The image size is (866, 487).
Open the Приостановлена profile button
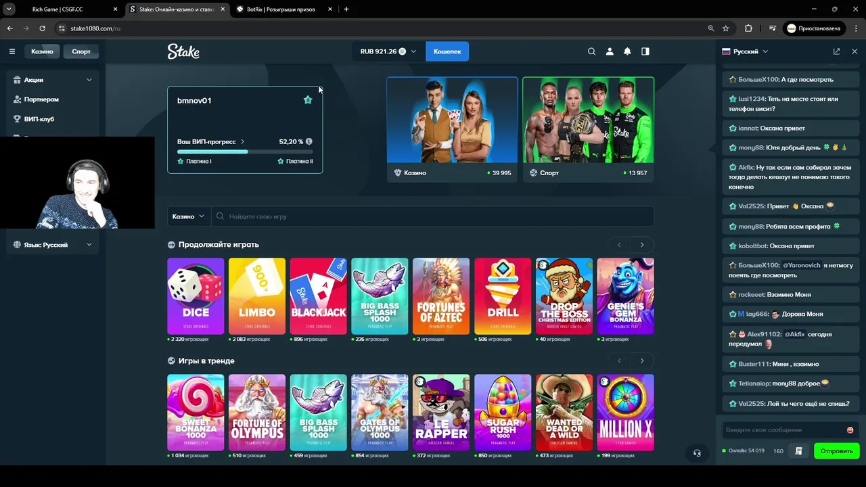pos(814,28)
